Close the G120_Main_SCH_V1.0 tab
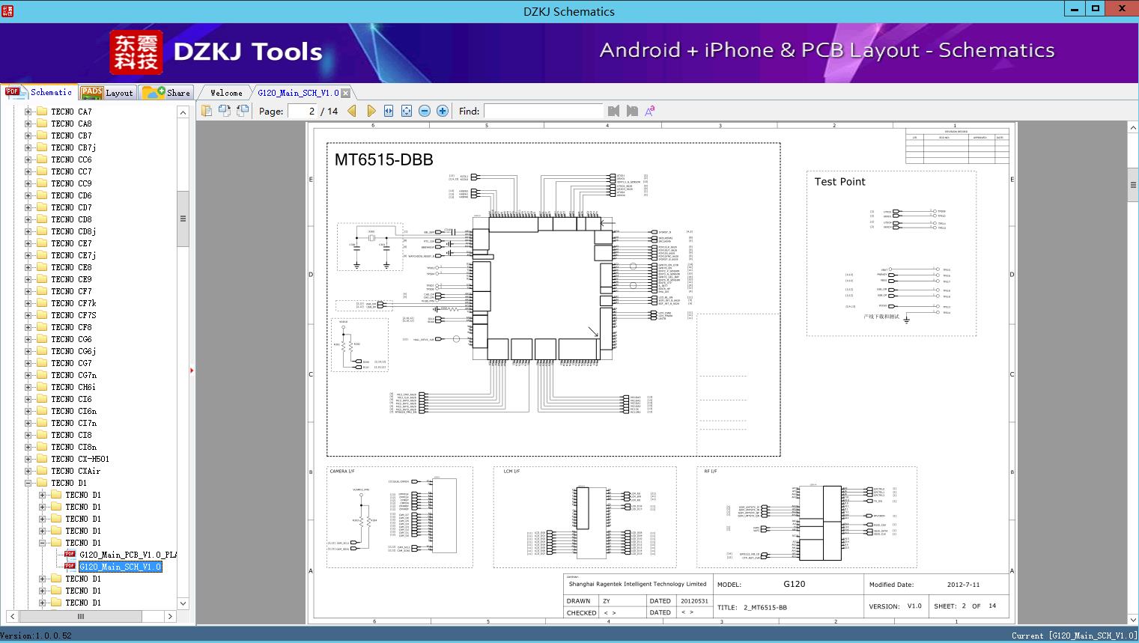1139x643 pixels. (346, 93)
